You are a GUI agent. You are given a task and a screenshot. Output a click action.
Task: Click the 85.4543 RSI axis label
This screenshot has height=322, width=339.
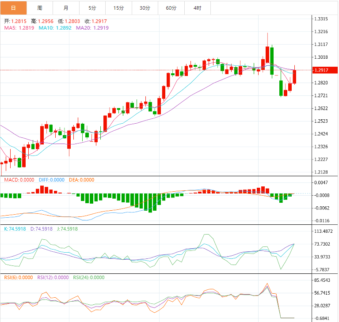coord(322,280)
